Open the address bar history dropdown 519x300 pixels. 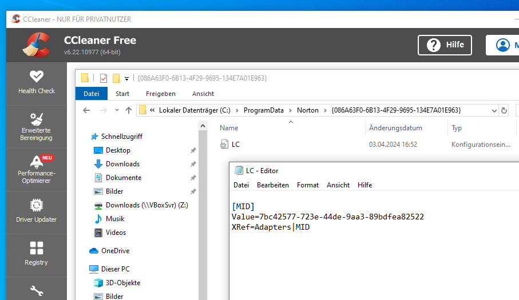click(x=494, y=111)
